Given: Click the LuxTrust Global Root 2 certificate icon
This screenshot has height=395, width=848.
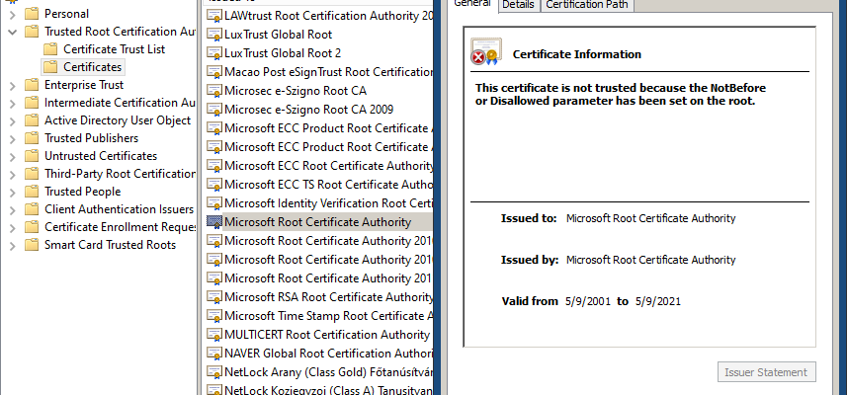Looking at the screenshot, I should pyautogui.click(x=214, y=53).
